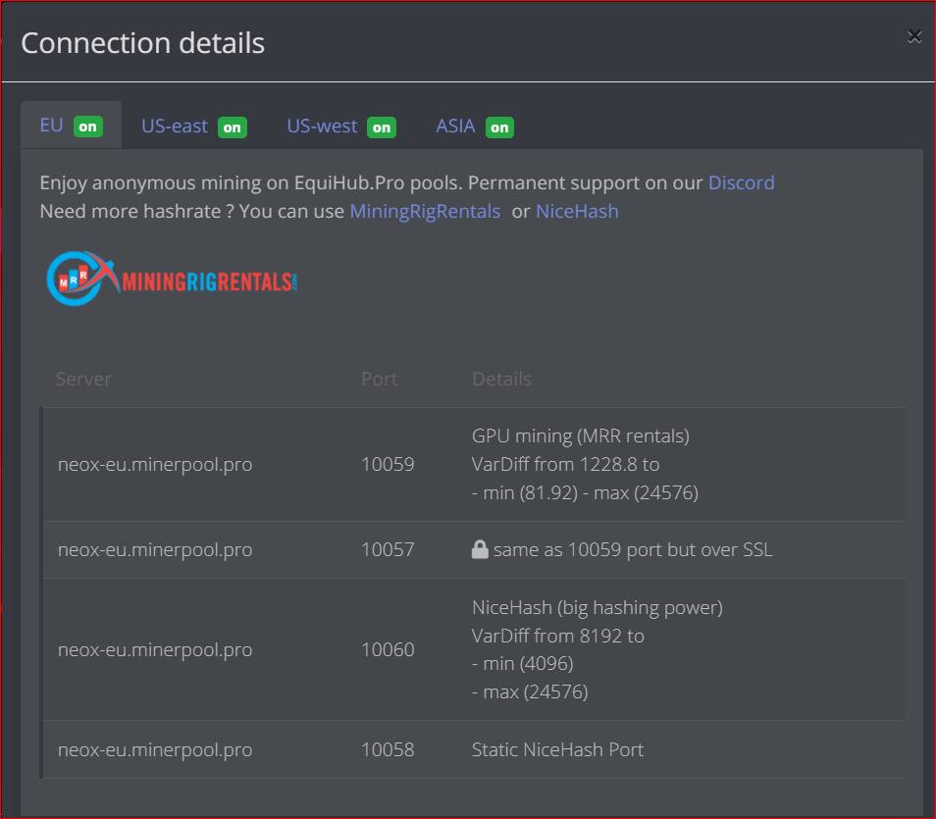Viewport: 936px width, 819px height.
Task: Click the 'on' status badge beside ASIA
Action: 499,128
